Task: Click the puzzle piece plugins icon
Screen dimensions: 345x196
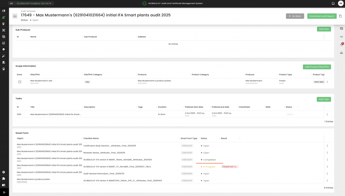Action: click(x=4, y=179)
